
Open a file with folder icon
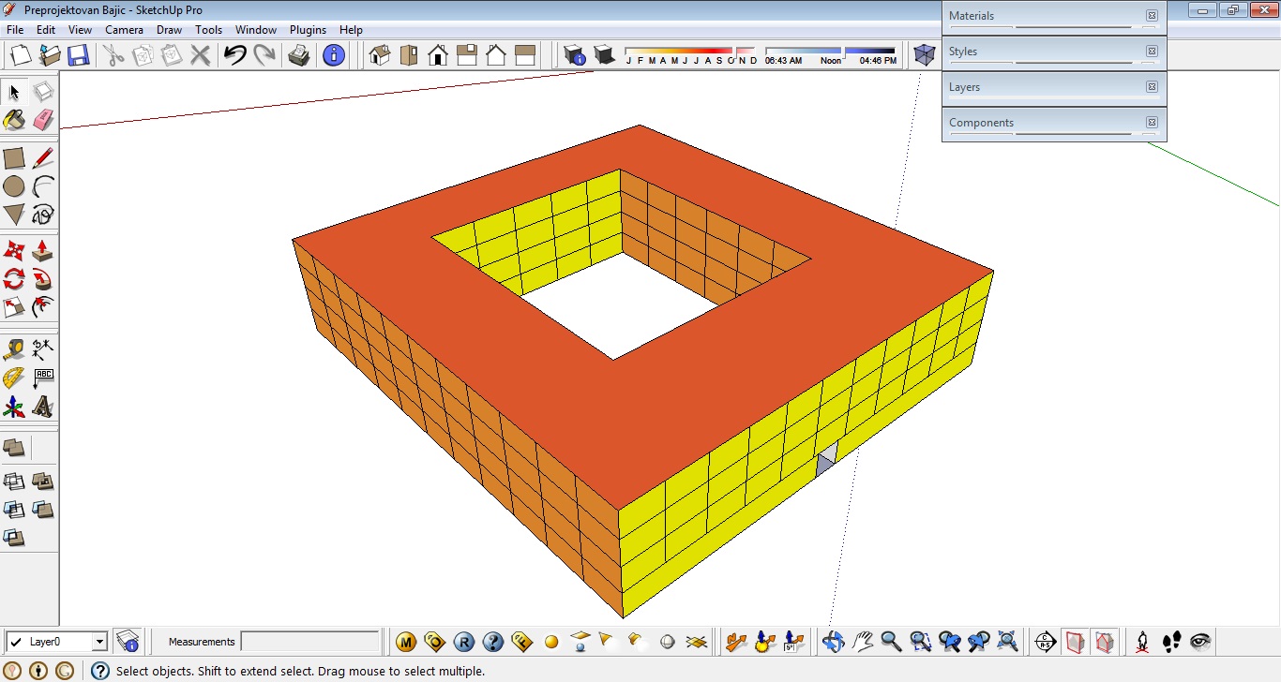tap(49, 55)
